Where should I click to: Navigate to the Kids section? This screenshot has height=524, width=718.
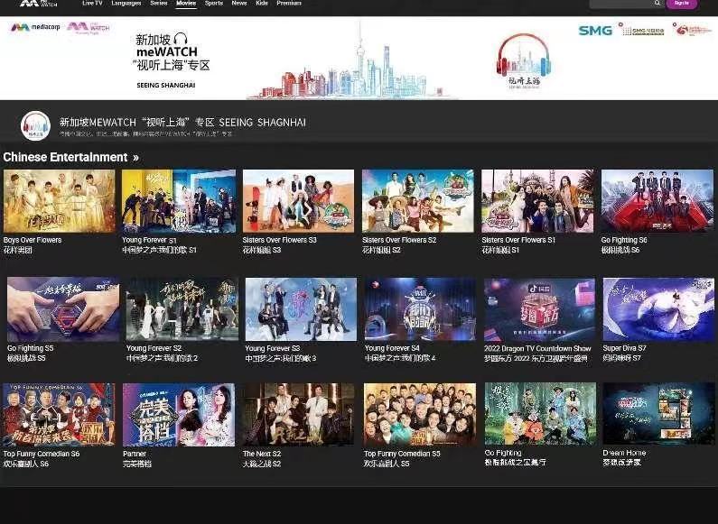tap(262, 4)
